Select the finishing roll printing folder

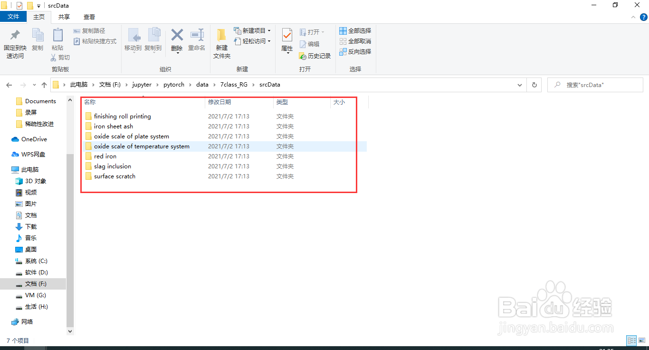pos(122,117)
